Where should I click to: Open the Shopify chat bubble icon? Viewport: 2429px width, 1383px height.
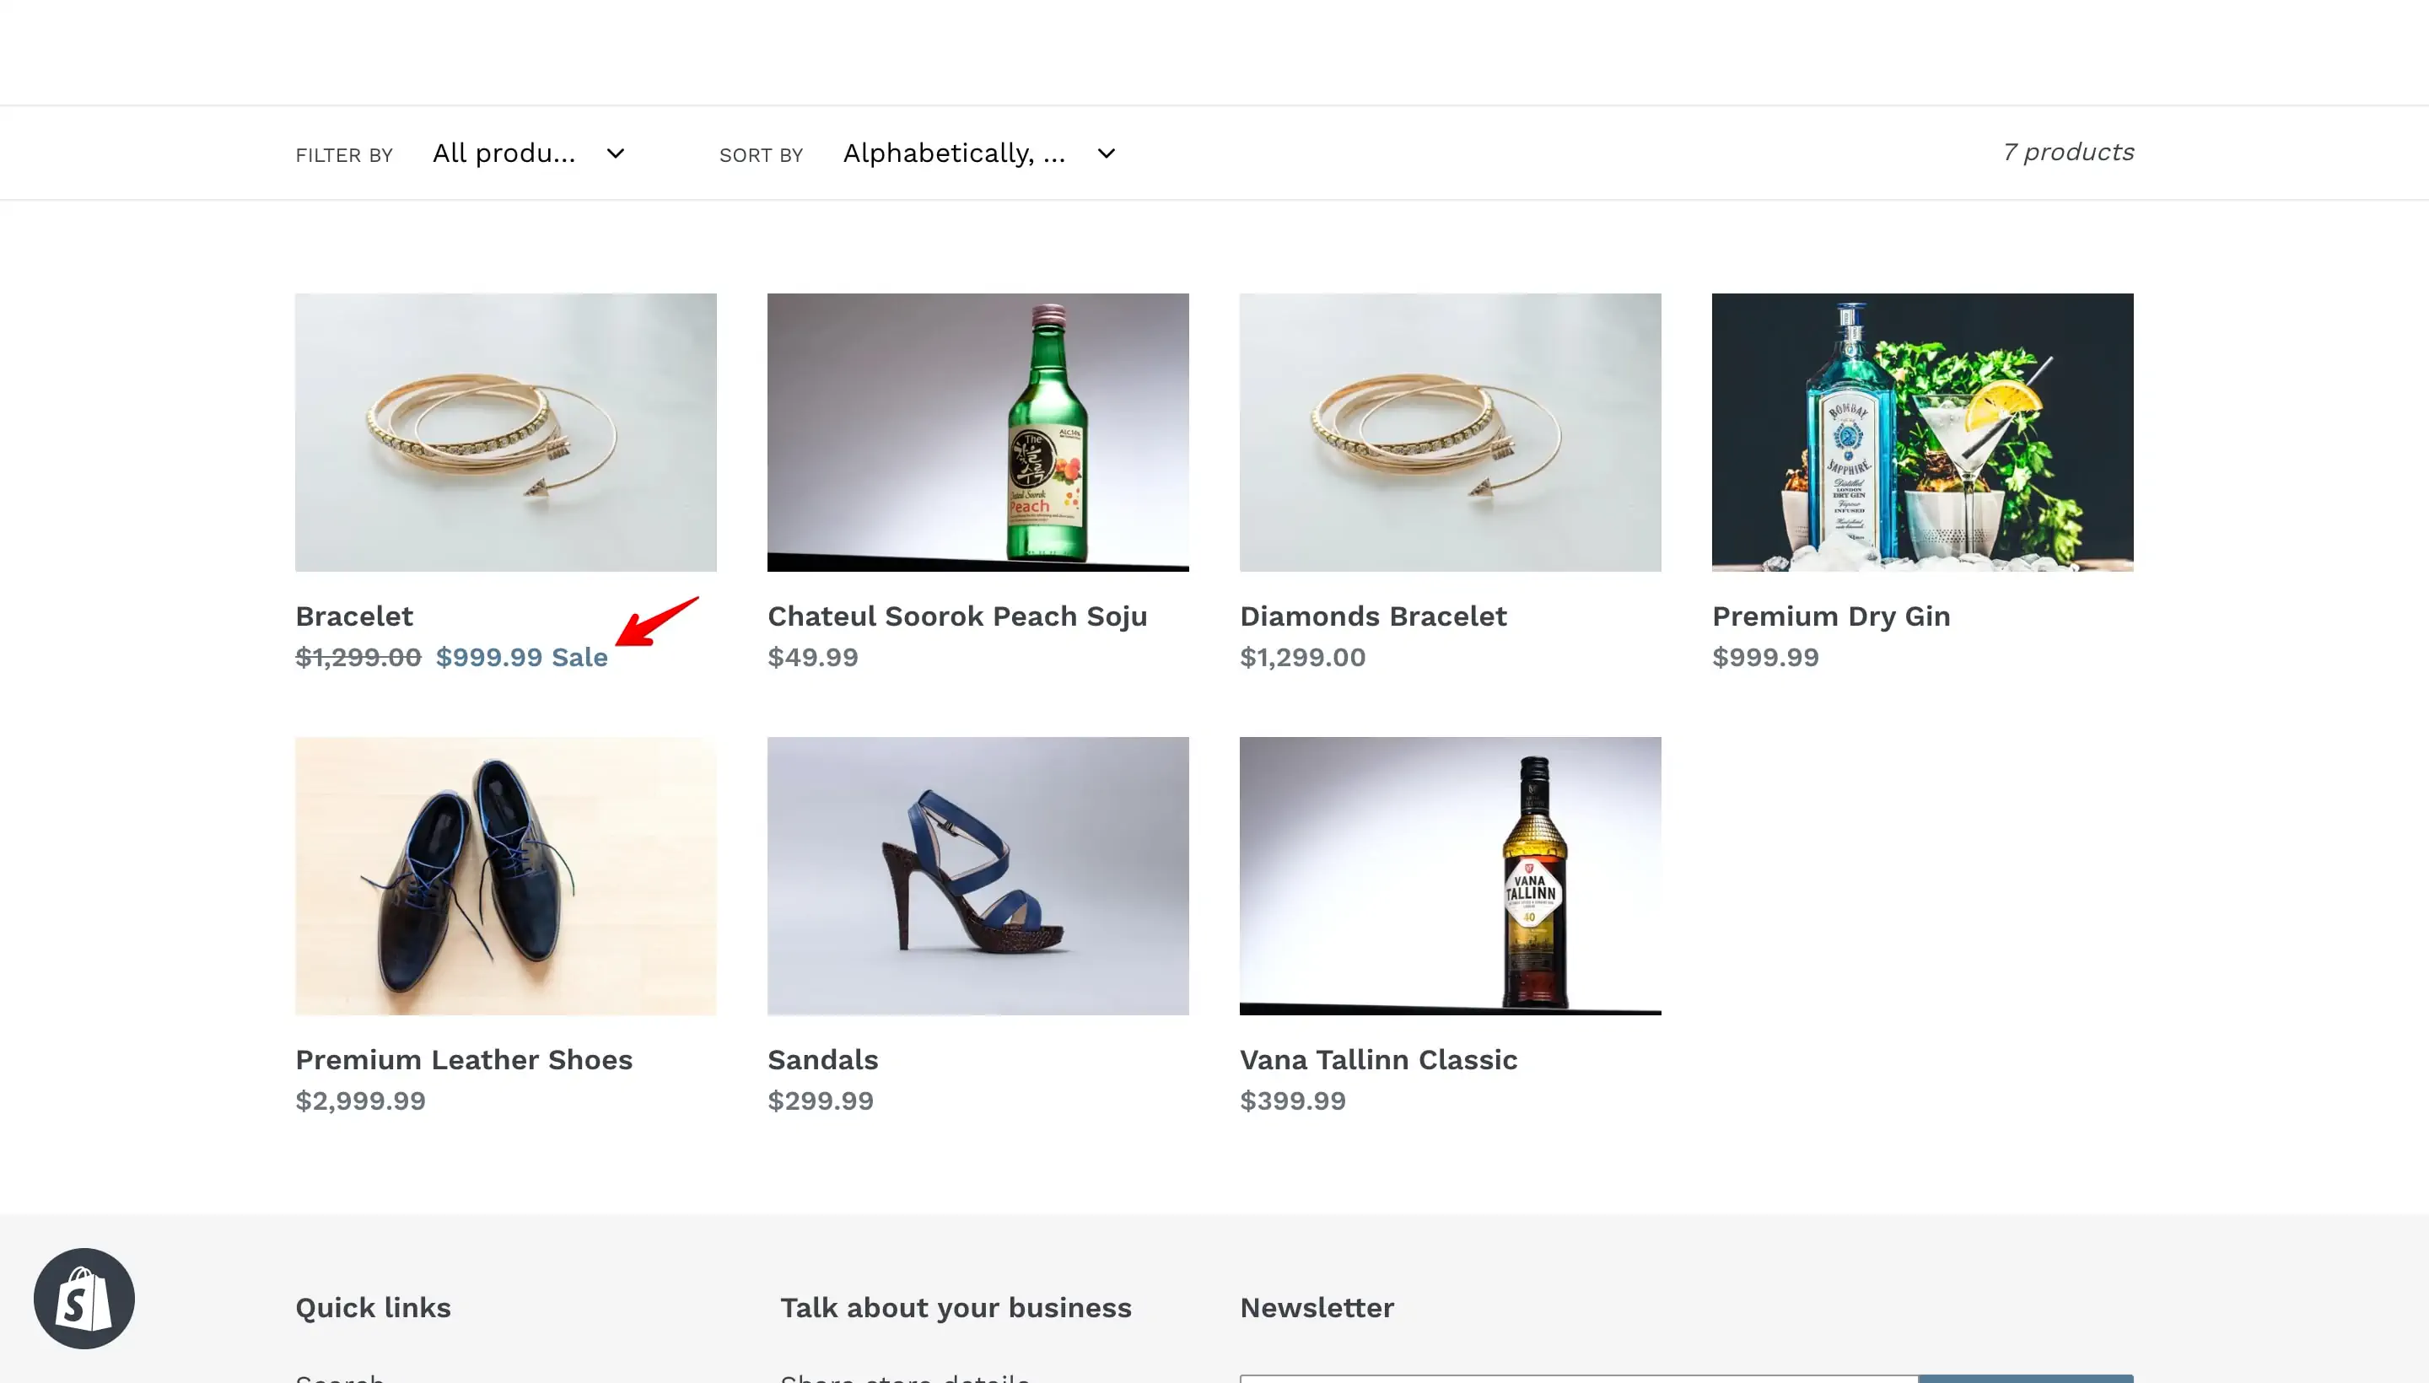click(x=83, y=1298)
